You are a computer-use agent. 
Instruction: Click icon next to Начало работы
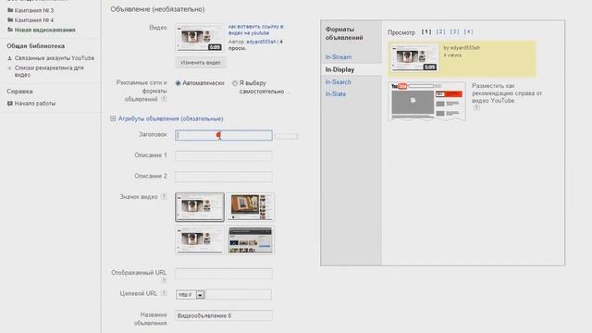pyautogui.click(x=10, y=104)
